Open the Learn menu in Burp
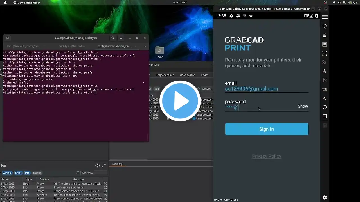Image resolution: width=360 pixels, height=202 pixels. [x=205, y=75]
